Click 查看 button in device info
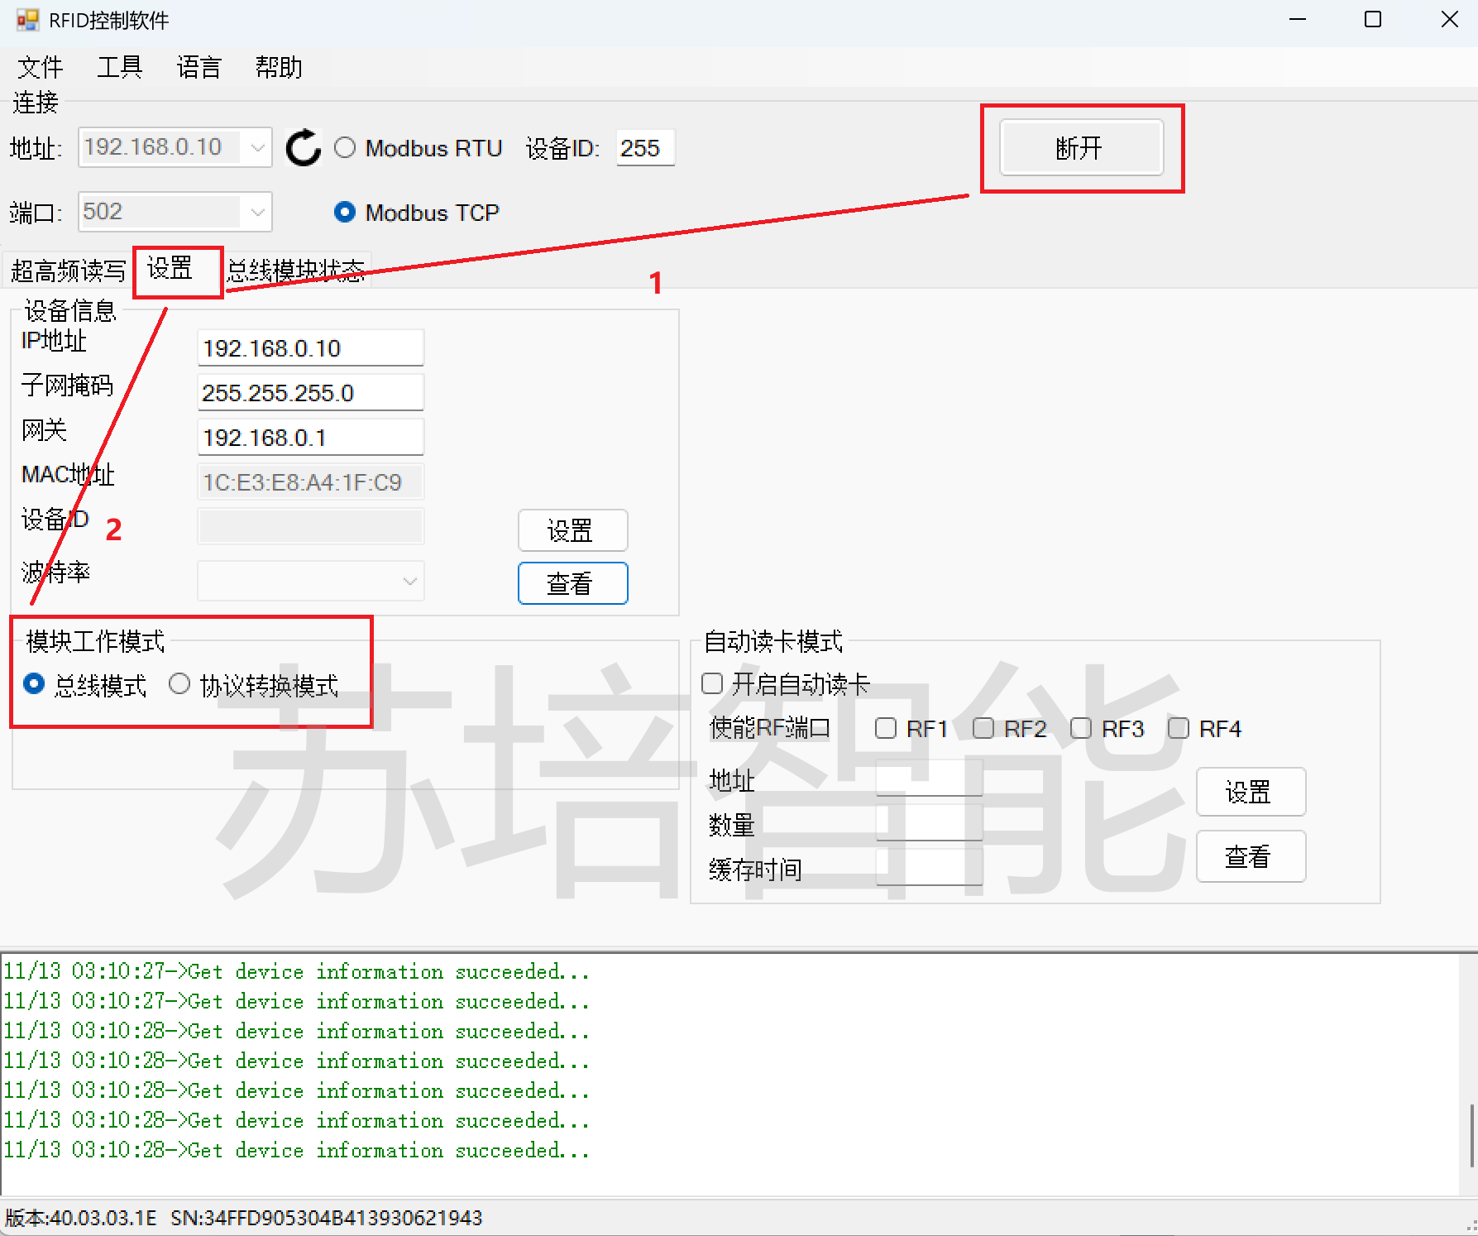Image resolution: width=1478 pixels, height=1236 pixels. click(572, 583)
